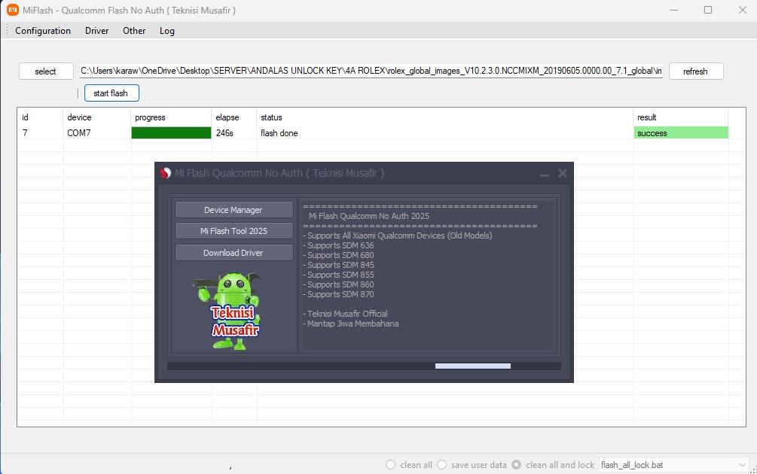Select the clean all radio option
Screen dimensions: 757x474
[x=390, y=465]
